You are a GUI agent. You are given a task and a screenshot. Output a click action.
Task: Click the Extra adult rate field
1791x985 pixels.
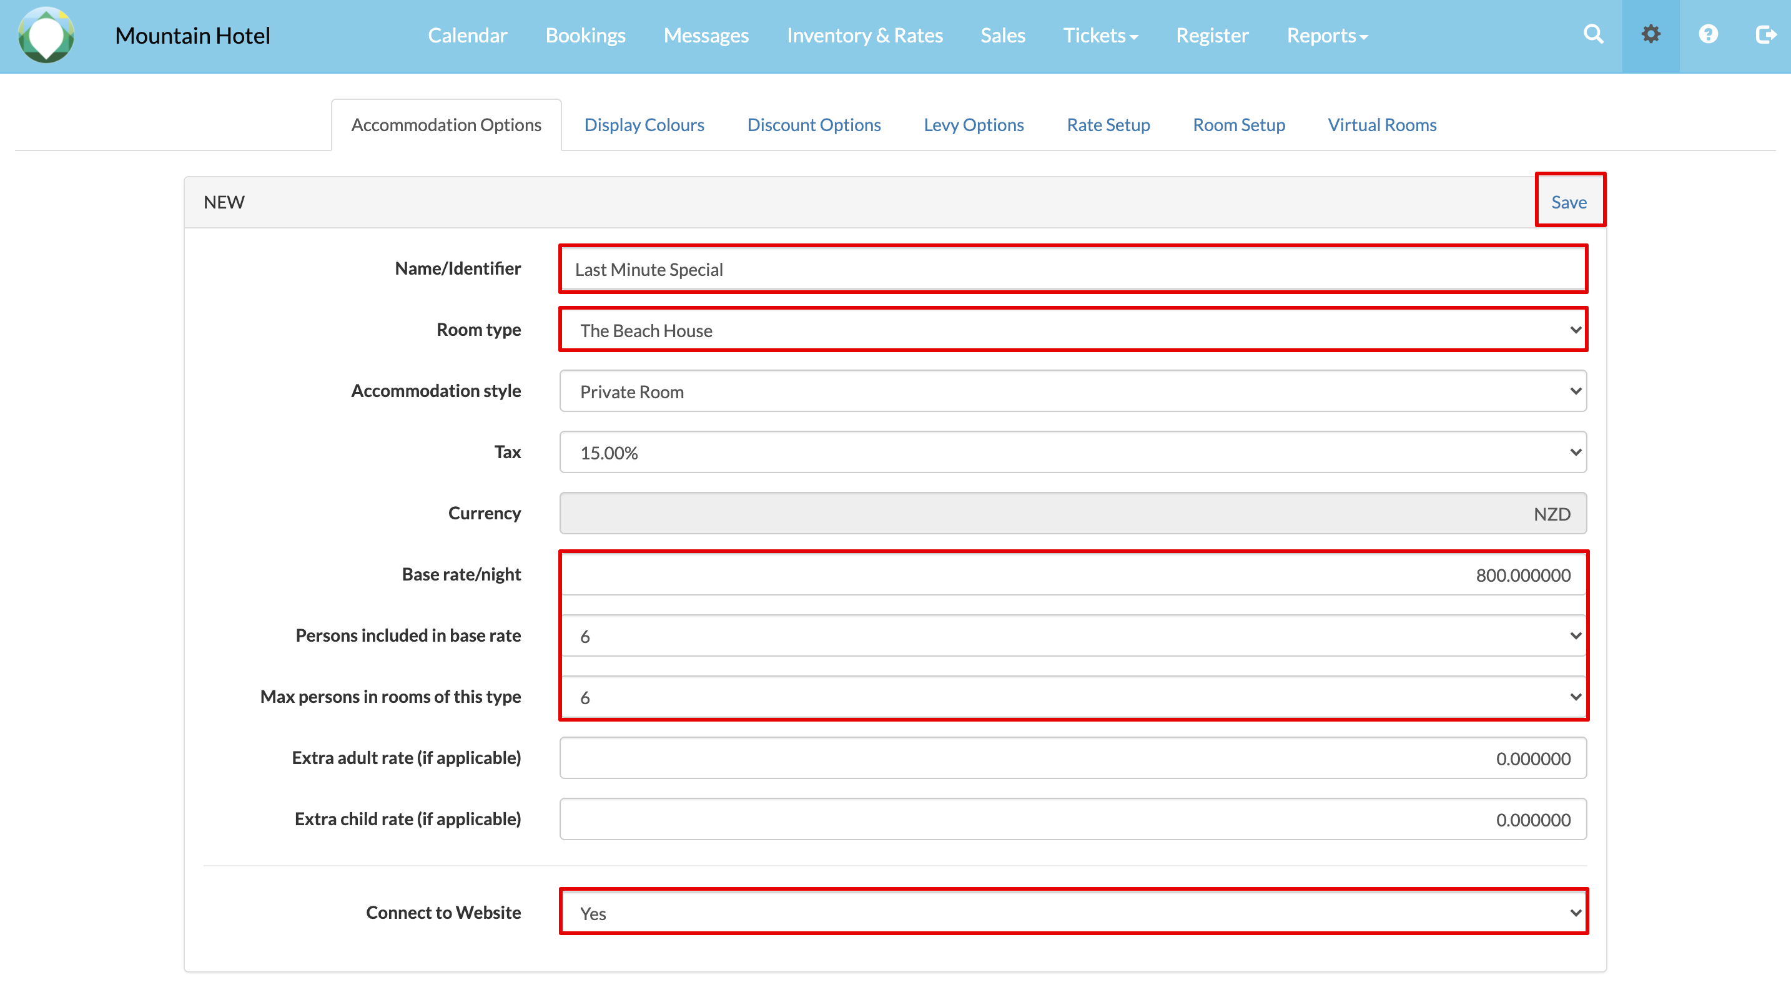[x=1073, y=758]
